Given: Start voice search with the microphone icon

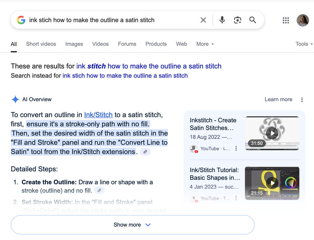Looking at the screenshot, I should point(222,20).
